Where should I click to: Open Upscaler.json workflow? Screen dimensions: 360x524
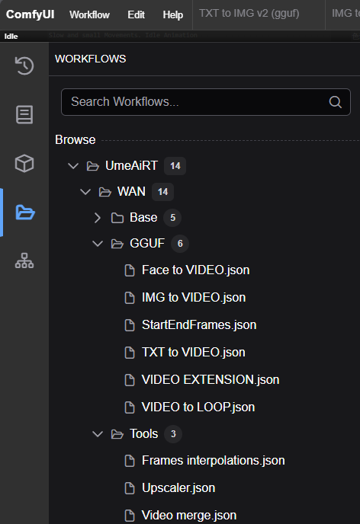[178, 488]
